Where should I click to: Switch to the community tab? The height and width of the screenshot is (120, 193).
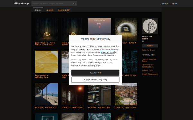click(x=64, y=10)
